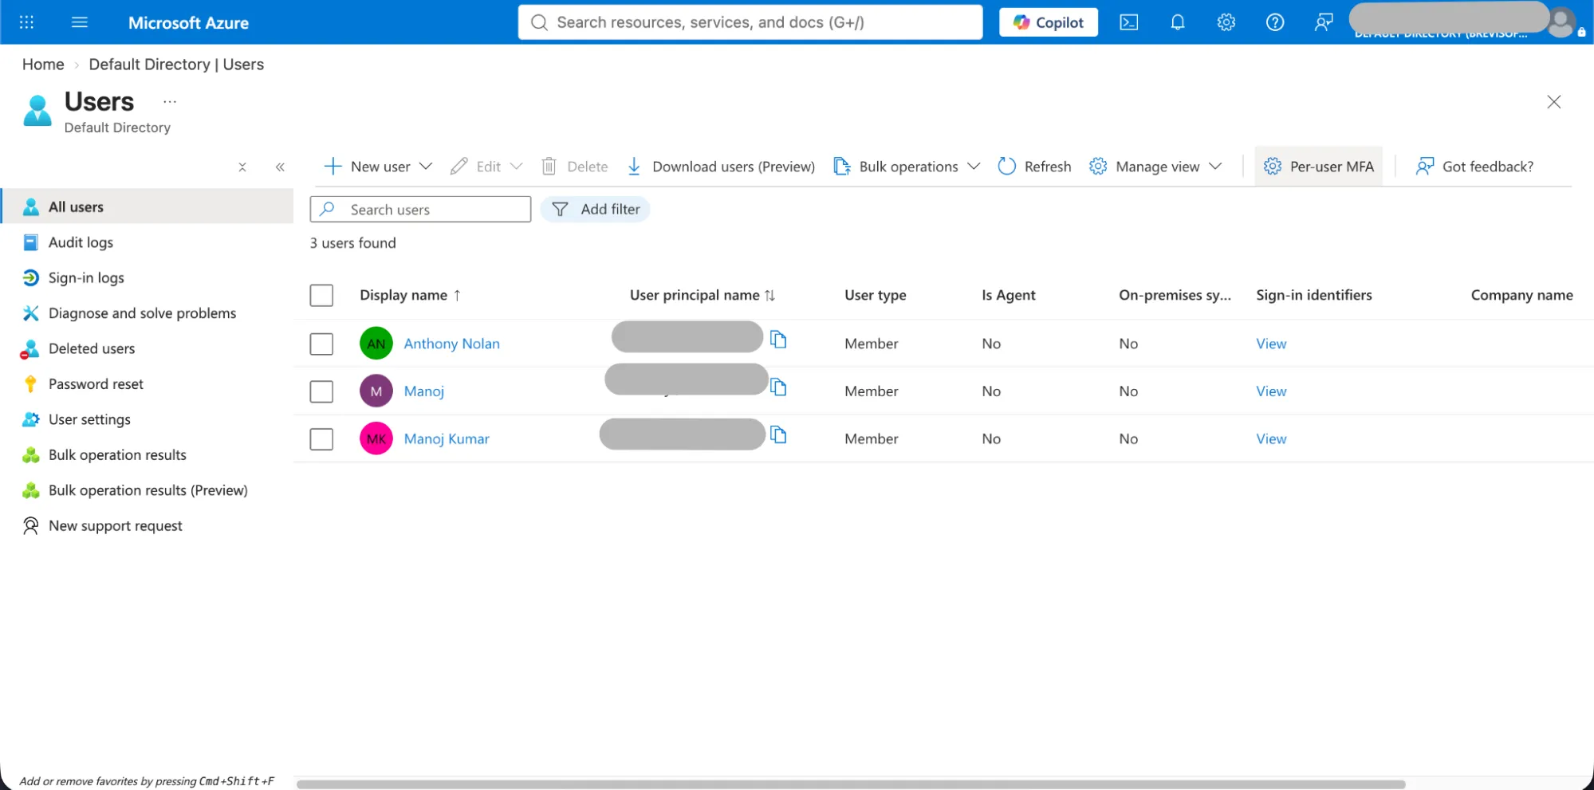
Task: Check the Manoj row checkbox
Action: (x=321, y=391)
